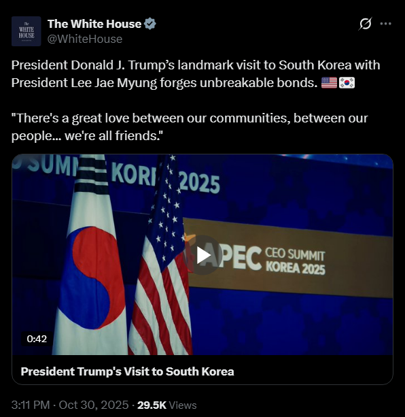Open the @WhiteHouse handle link
The height and width of the screenshot is (417, 405).
click(x=85, y=39)
